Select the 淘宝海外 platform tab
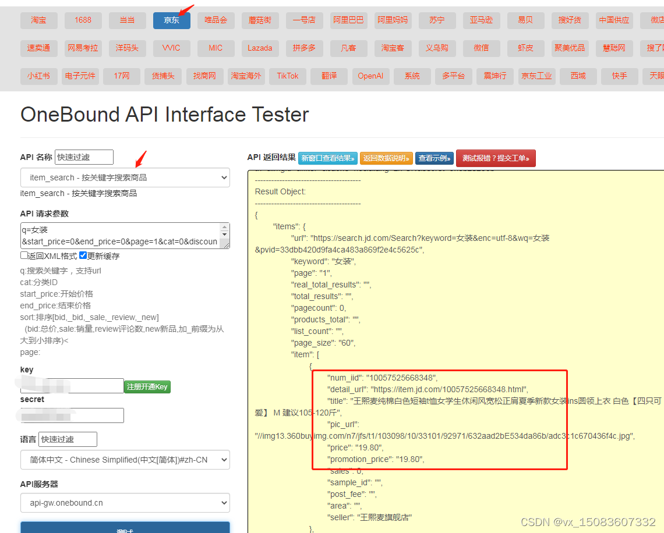 coord(246,76)
